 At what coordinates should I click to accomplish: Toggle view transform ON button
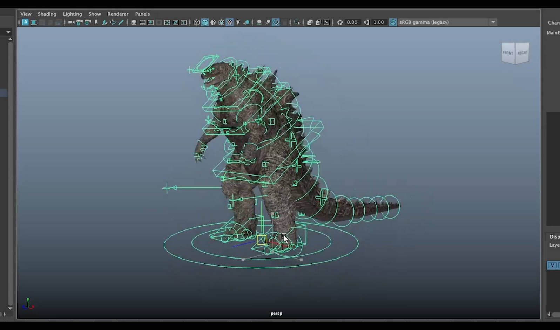click(x=393, y=22)
